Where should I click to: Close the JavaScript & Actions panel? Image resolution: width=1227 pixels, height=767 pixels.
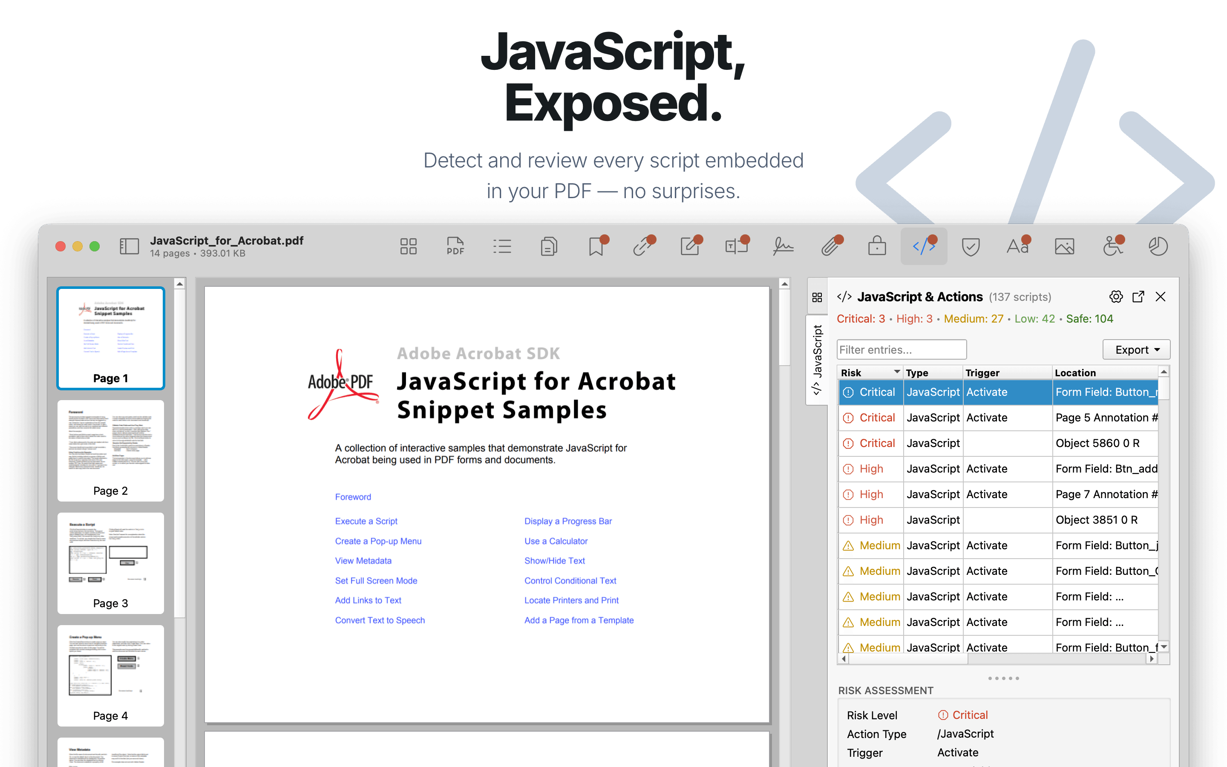pyautogui.click(x=1161, y=297)
